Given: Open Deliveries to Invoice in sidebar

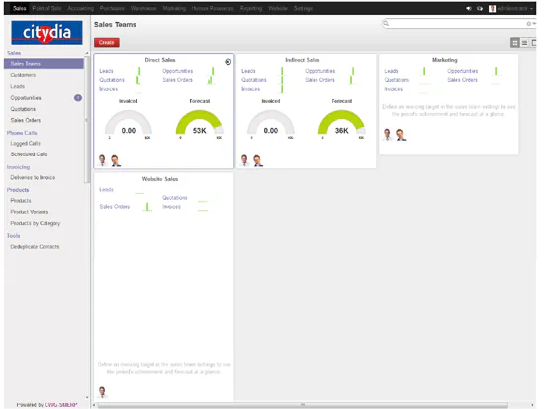Looking at the screenshot, I should 33,177.
